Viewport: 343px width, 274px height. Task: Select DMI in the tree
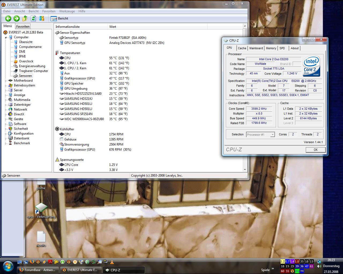click(x=22, y=52)
